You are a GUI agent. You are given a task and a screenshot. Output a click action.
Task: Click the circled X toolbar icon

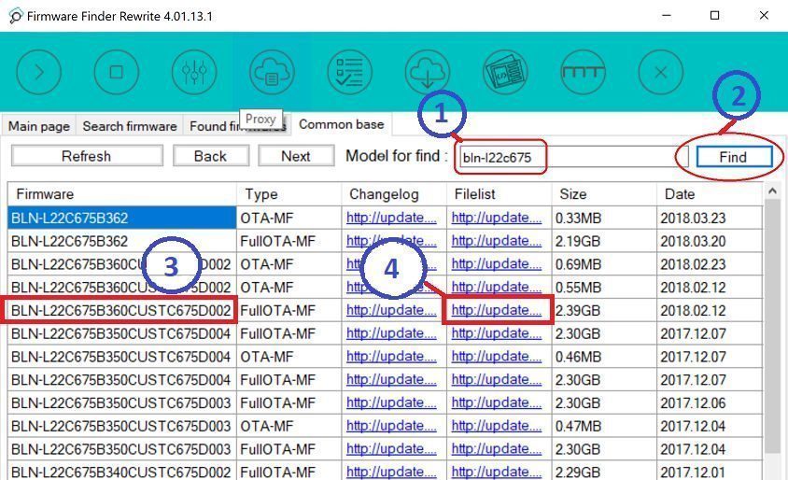pos(660,71)
